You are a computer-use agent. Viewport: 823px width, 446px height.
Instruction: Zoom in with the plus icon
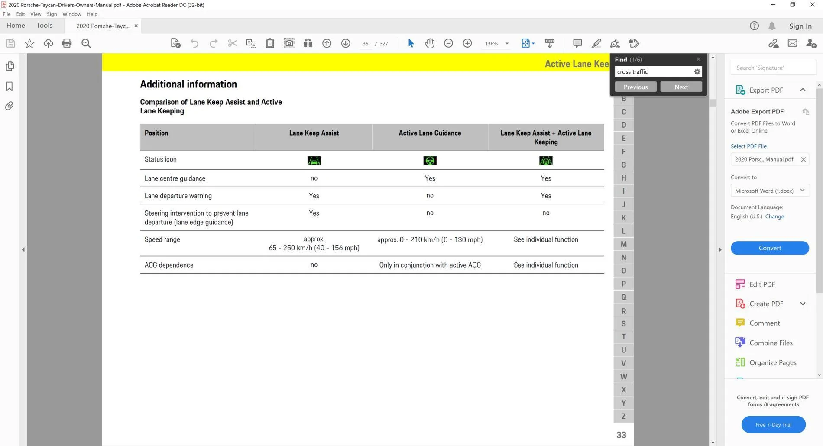(x=467, y=43)
